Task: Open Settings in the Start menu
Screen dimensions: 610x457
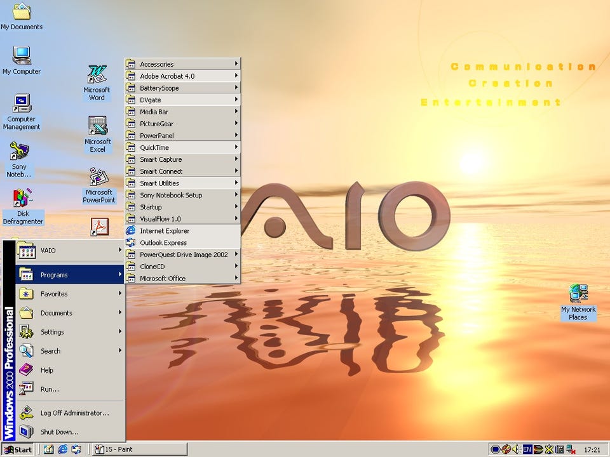Action: (x=70, y=332)
